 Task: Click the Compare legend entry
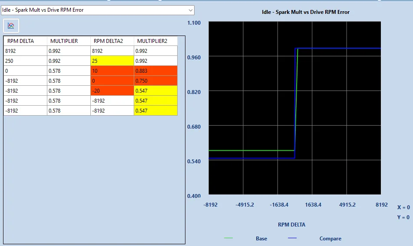click(x=330, y=239)
